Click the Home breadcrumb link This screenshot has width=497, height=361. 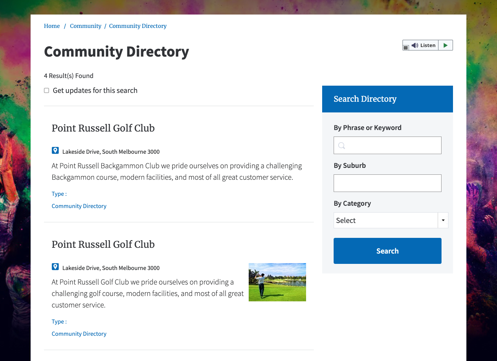(52, 26)
